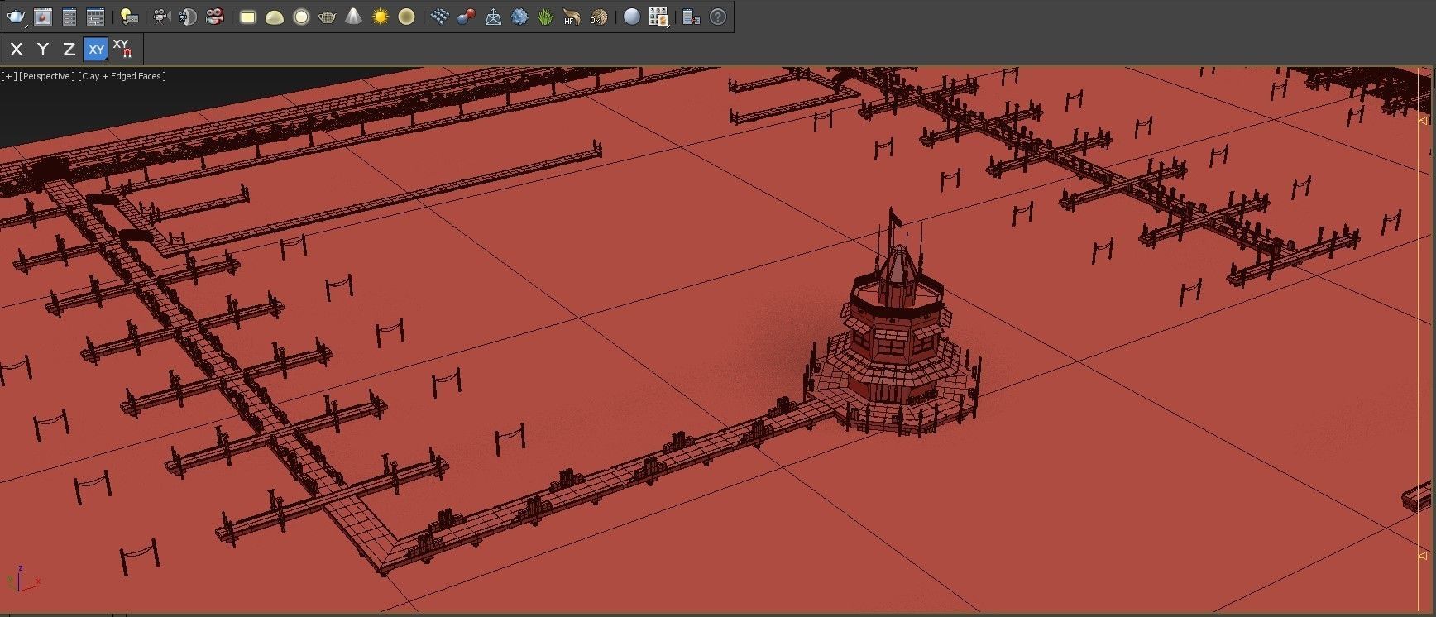Screen dimensions: 1436x617
Task: Create a dome light icon
Action: pyautogui.click(x=275, y=17)
